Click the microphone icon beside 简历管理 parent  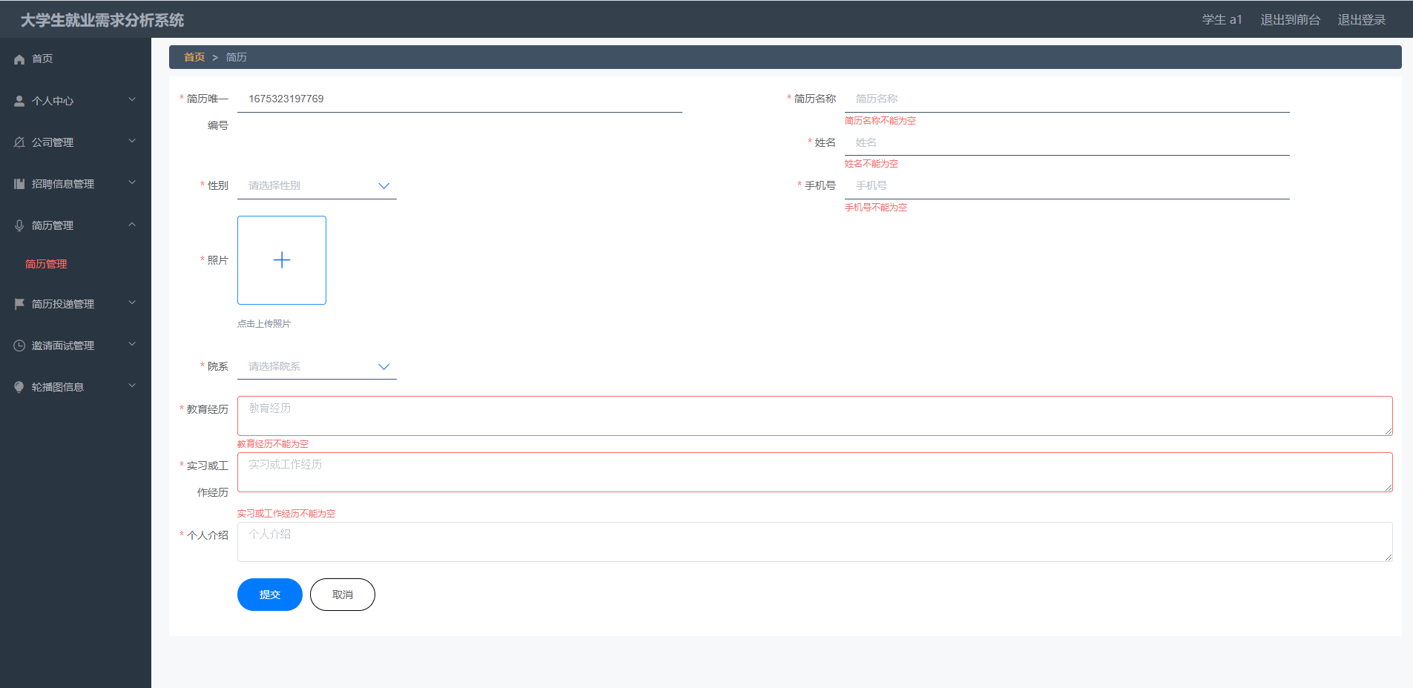[19, 225]
